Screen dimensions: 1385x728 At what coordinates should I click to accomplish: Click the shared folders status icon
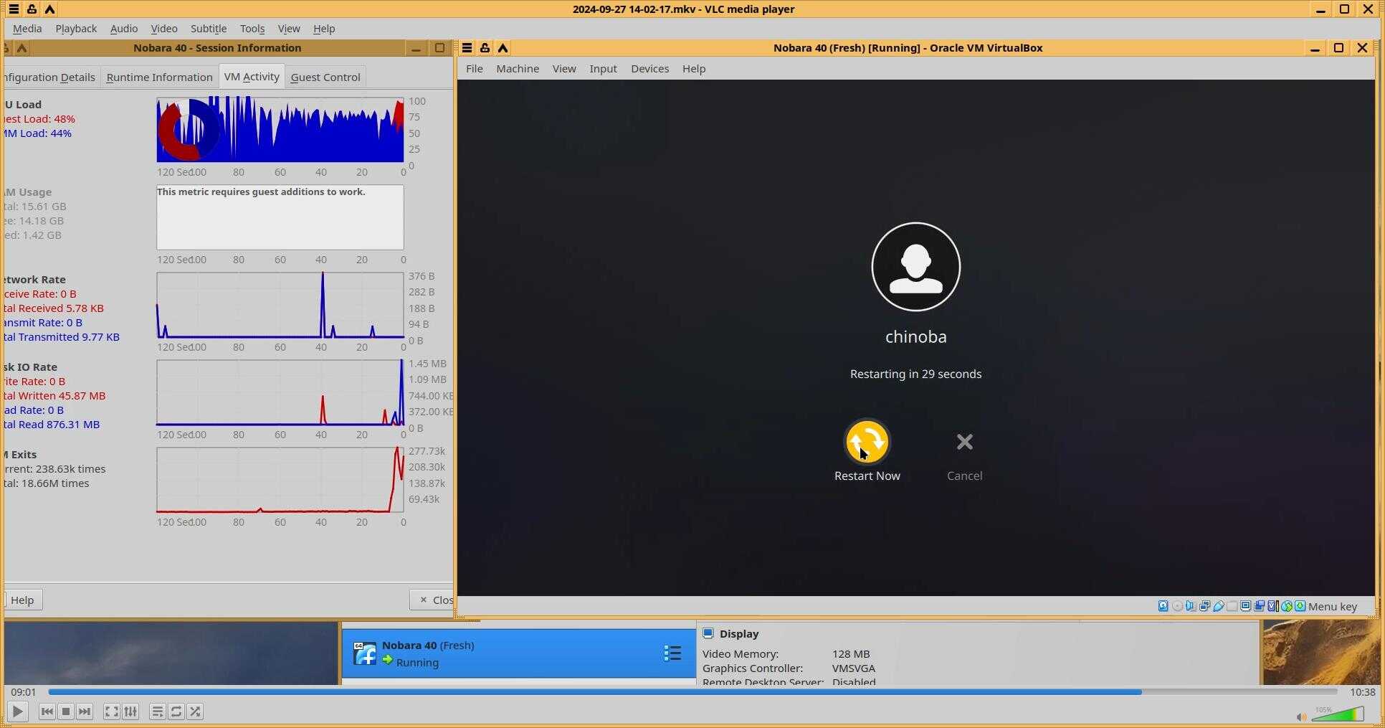coord(1232,606)
